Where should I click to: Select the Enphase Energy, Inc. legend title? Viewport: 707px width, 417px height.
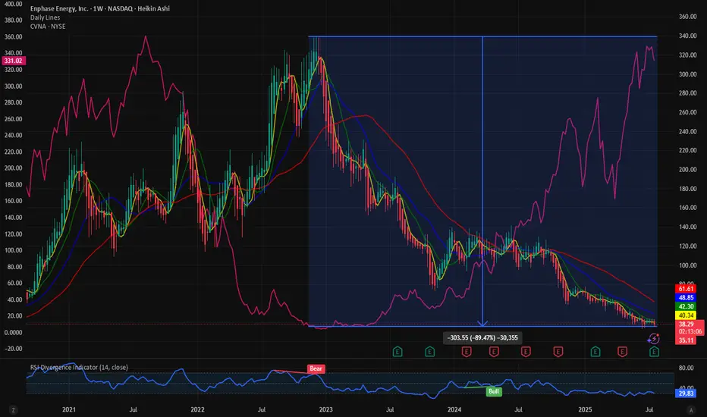click(100, 8)
